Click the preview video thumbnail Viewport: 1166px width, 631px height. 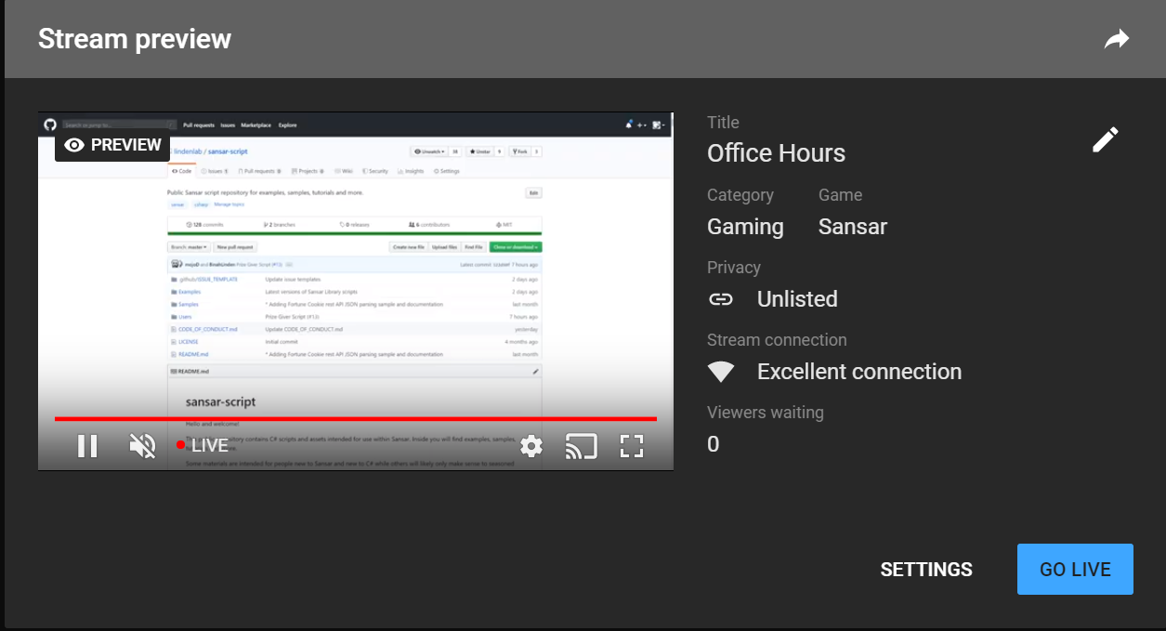[355, 279]
